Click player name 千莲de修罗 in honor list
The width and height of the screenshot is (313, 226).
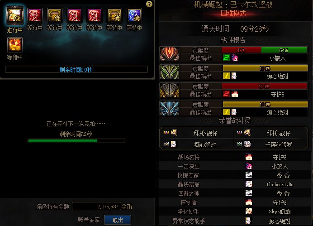[279, 144]
